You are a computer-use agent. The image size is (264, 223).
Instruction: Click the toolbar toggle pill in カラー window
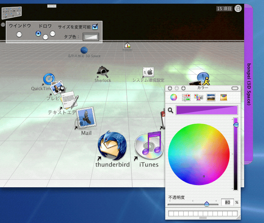coord(235,88)
